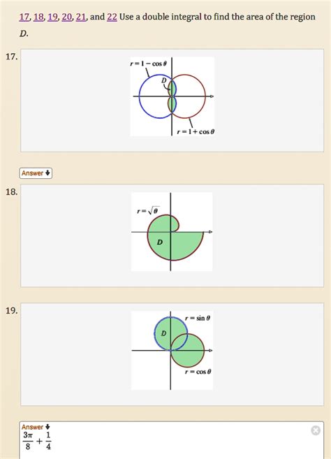Open exercise 22 link
Viewport: 331px width, 459px height.
coord(112,17)
